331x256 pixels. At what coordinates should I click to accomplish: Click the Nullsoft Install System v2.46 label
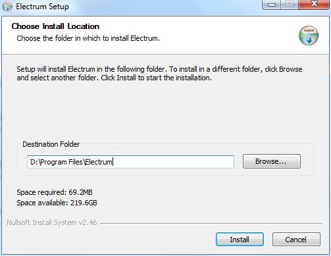[52, 222]
